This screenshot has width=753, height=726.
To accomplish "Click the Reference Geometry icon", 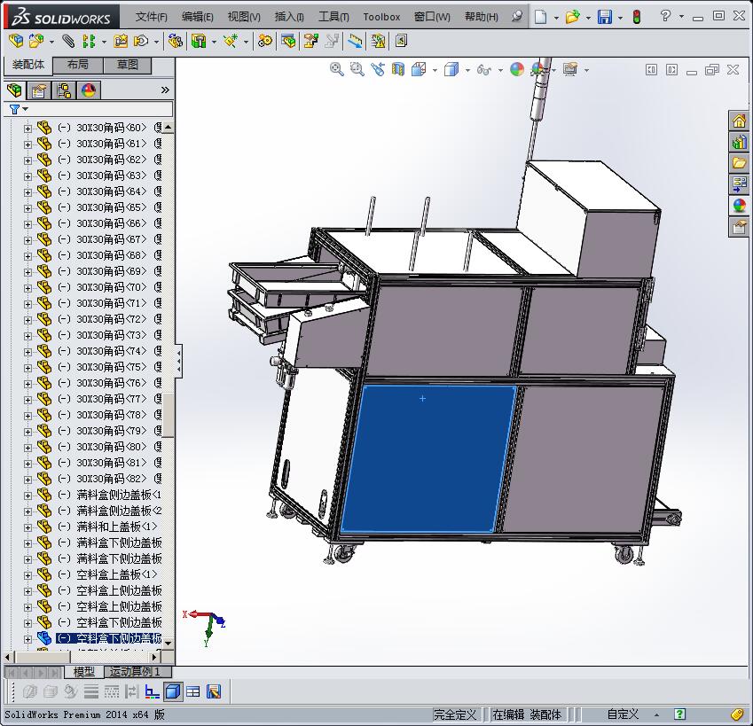I will point(231,42).
